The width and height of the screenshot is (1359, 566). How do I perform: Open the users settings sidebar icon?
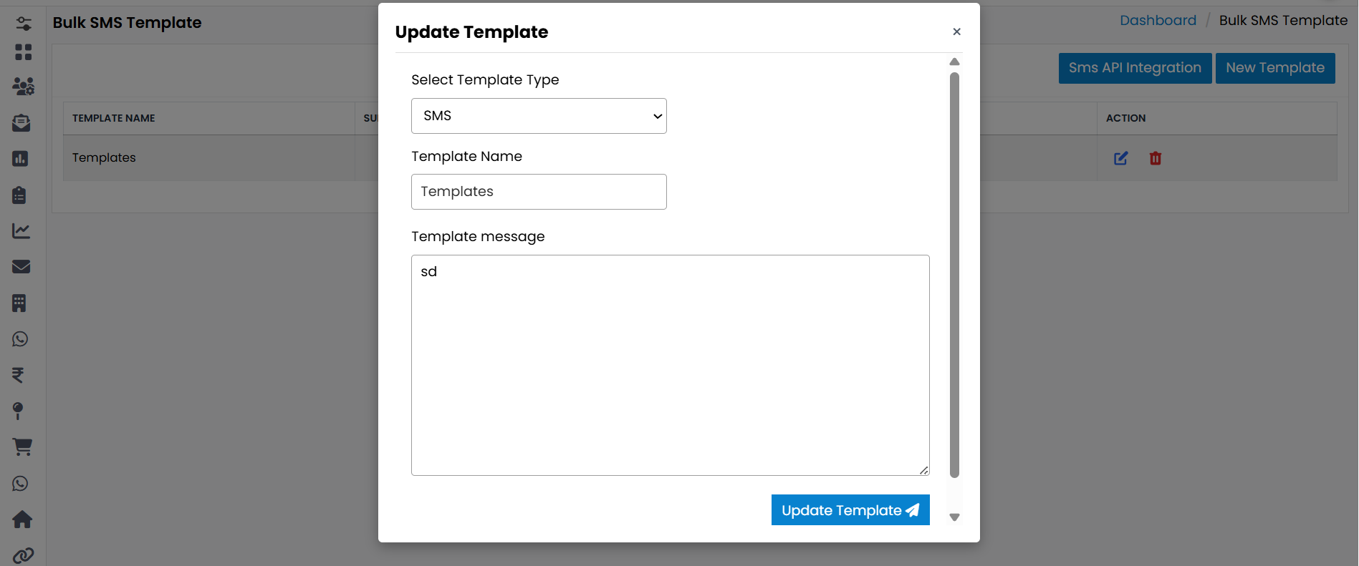click(23, 87)
